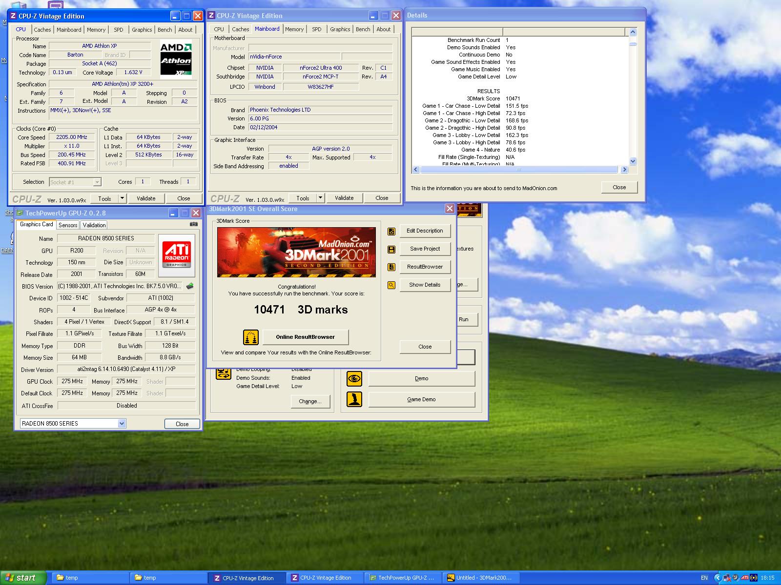Open the volume speaker tray icon
Screen dimensions: 781x585
click(x=735, y=578)
